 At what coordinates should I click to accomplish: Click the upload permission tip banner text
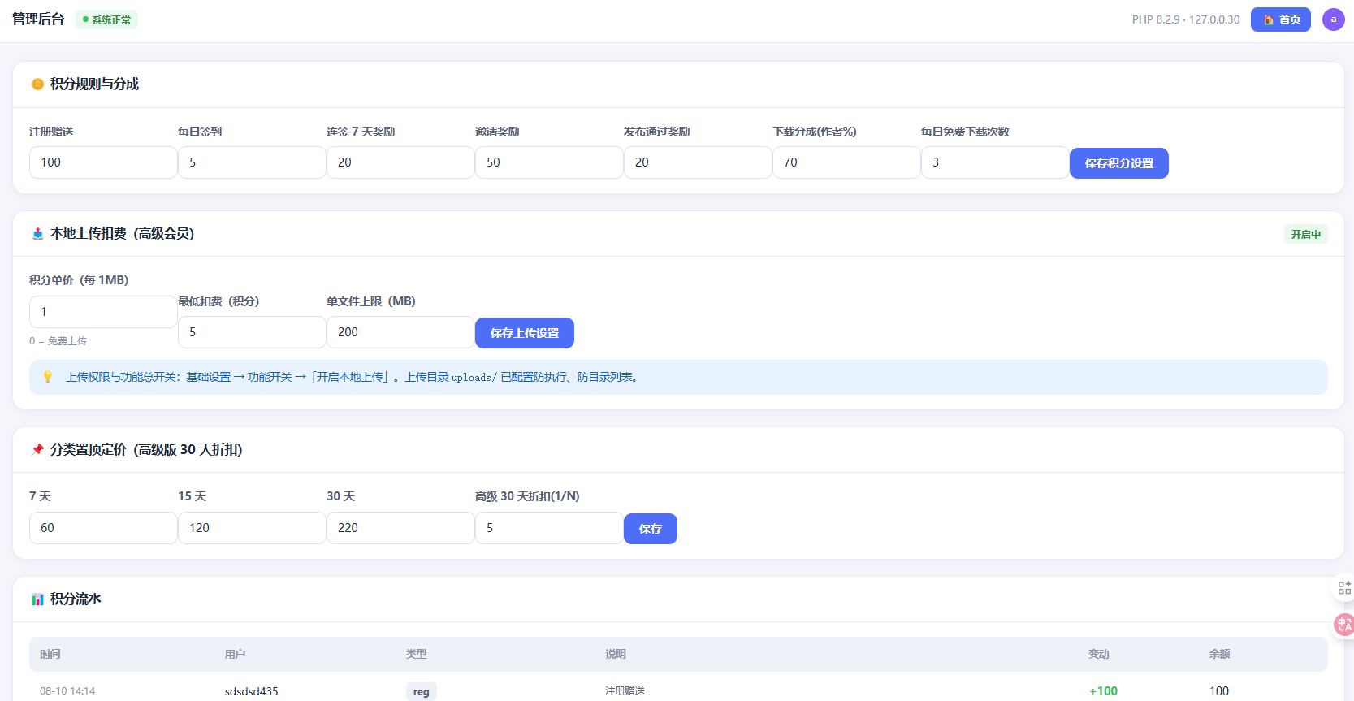[x=353, y=377]
